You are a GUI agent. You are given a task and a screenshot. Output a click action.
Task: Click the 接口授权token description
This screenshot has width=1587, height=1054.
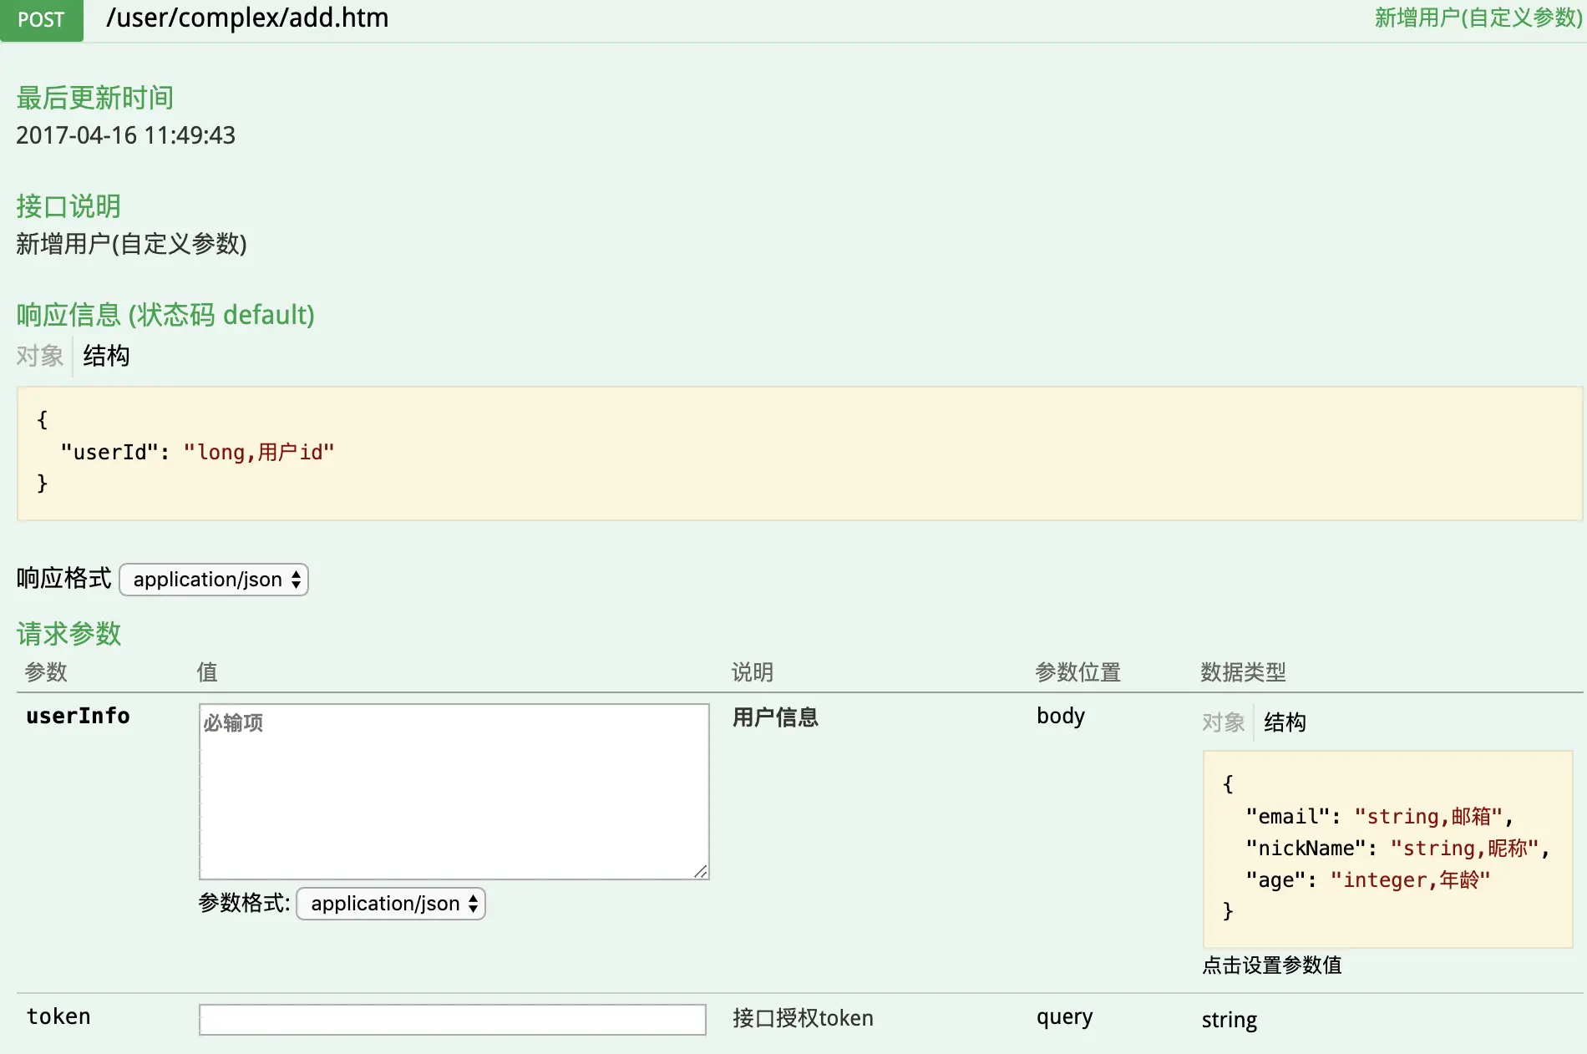pyautogui.click(x=803, y=1018)
